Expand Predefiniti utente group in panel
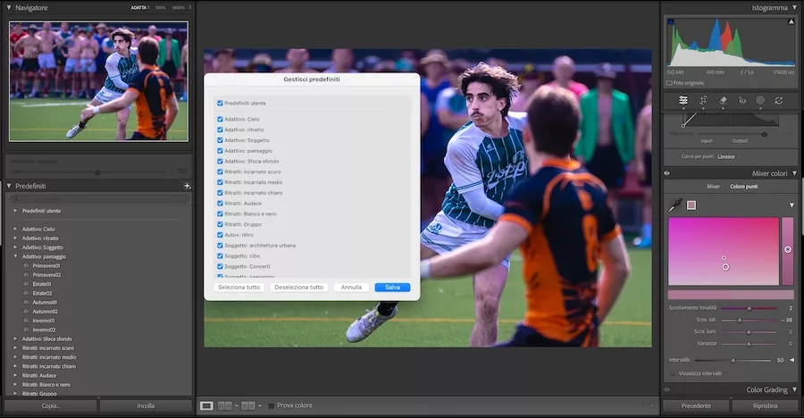The width and height of the screenshot is (804, 418). (15, 211)
